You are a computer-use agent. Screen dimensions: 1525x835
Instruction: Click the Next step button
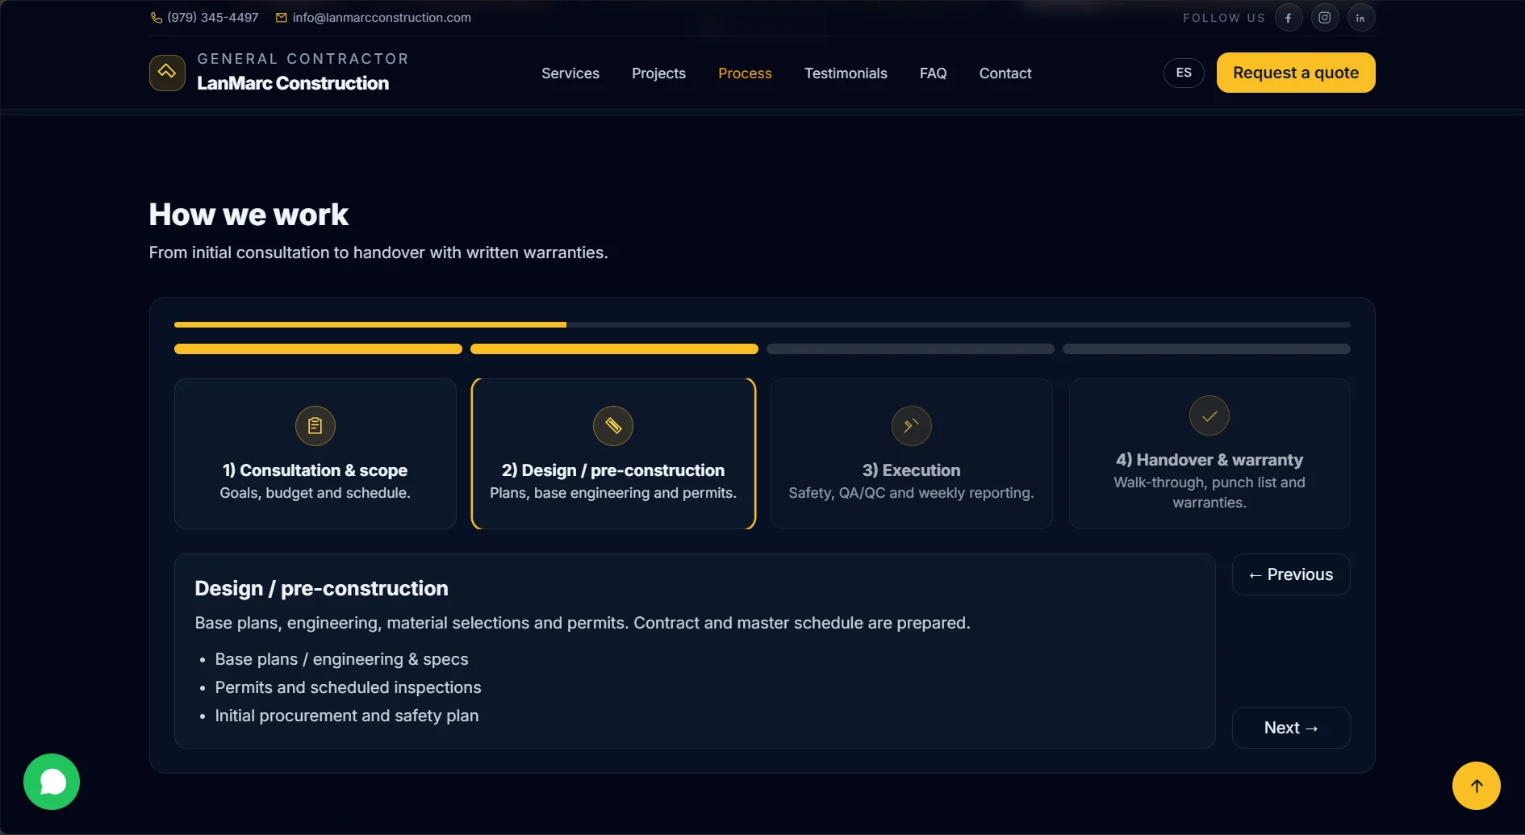[1290, 728]
